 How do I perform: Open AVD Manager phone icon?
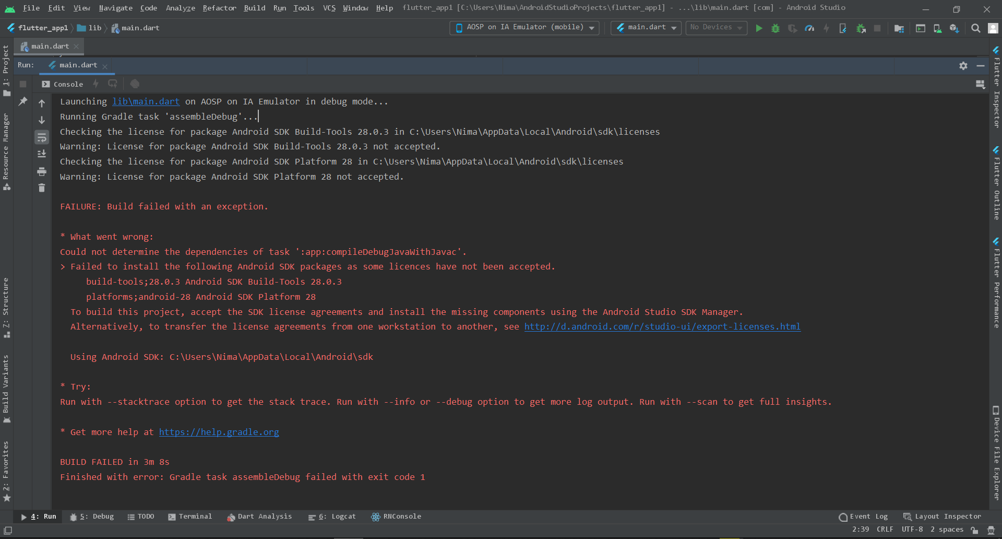(937, 28)
